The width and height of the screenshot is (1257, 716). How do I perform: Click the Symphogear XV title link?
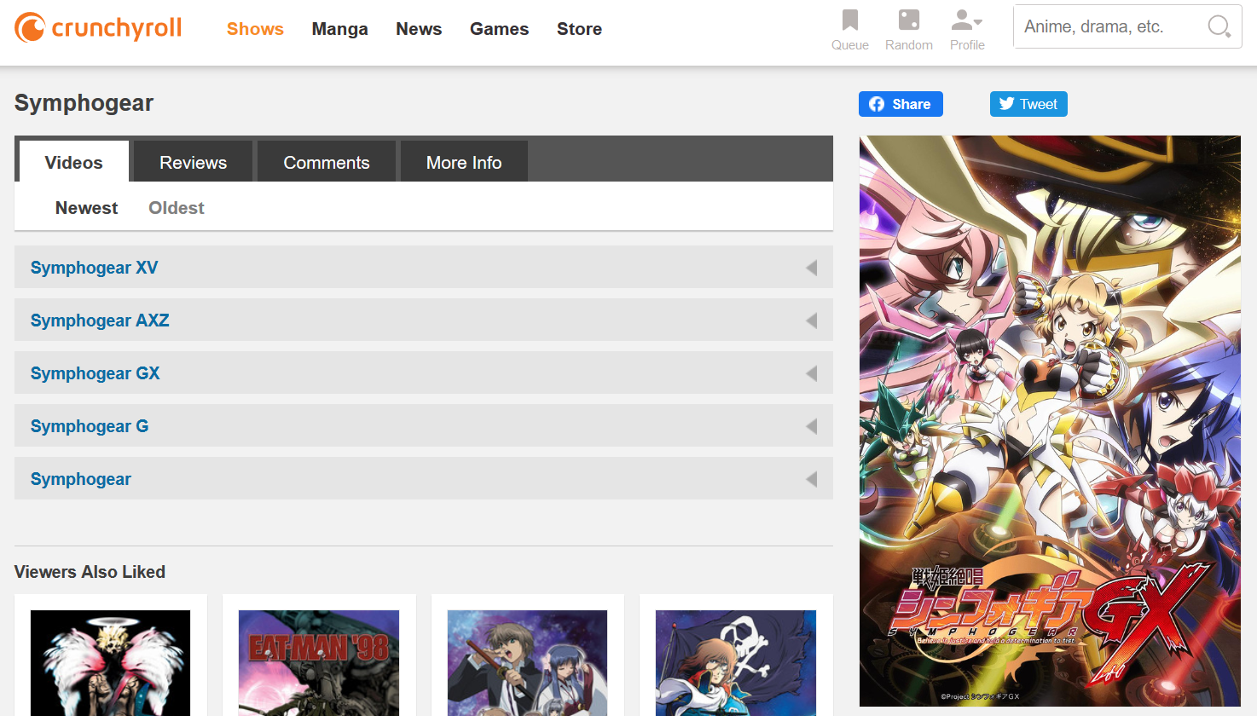[x=95, y=268]
